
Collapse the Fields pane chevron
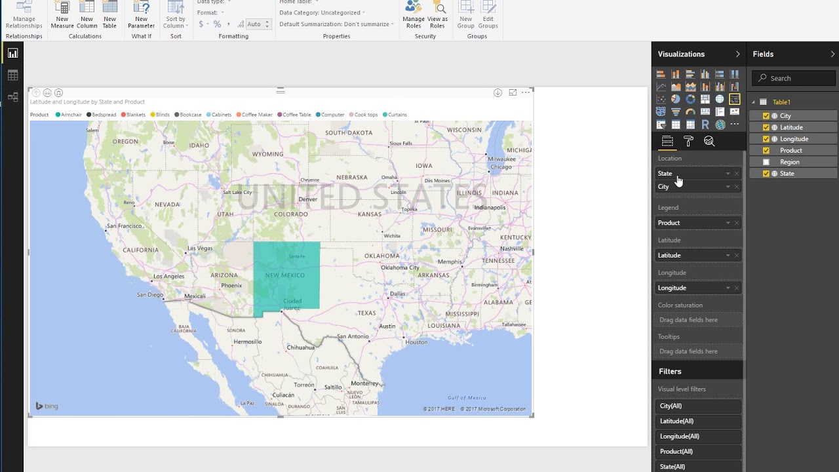(x=832, y=54)
